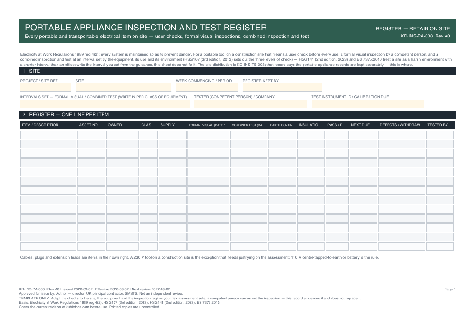Click first row Item / Description cell

(x=48, y=135)
